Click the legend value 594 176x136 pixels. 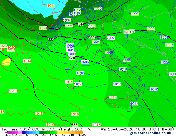(x=79, y=135)
